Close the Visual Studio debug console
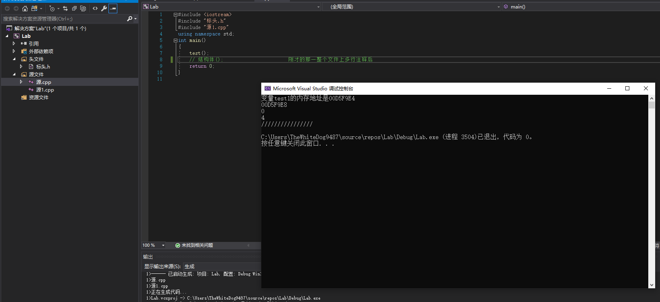The height and width of the screenshot is (302, 660). coord(646,88)
